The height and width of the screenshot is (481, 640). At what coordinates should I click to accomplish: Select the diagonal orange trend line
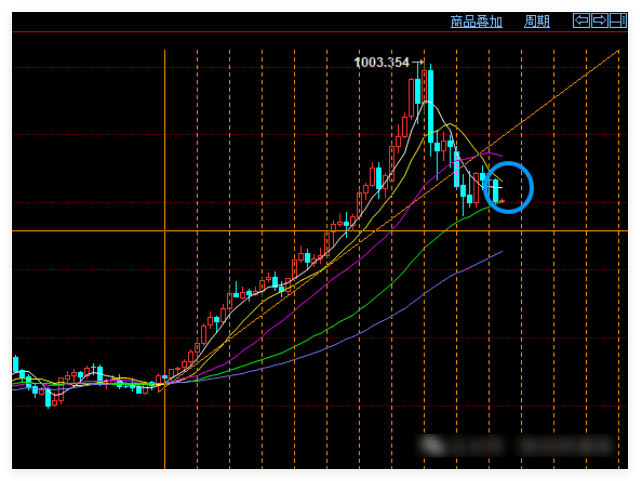557,96
